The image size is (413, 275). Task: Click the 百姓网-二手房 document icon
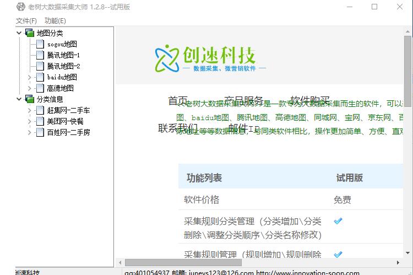pos(40,132)
